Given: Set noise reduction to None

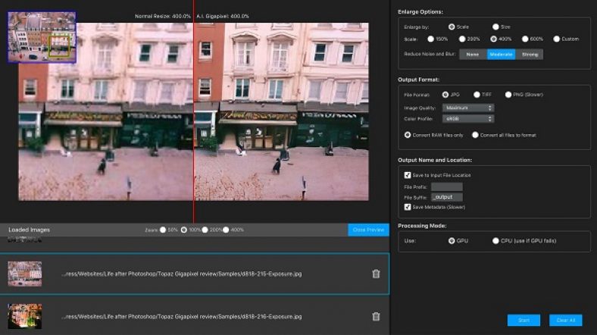Looking at the screenshot, I should [472, 55].
